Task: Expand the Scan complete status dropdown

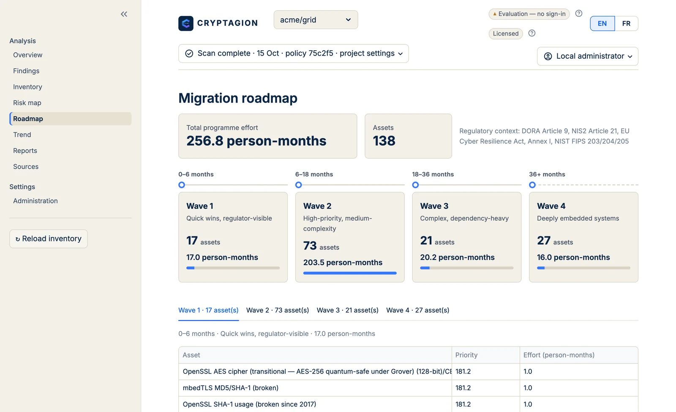Action: (x=293, y=54)
